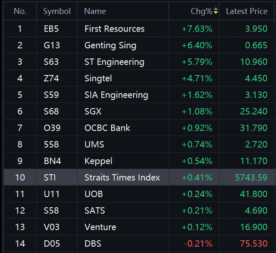This screenshot has width=276, height=253.
Task: Click the price 75.530
Action: (x=254, y=244)
